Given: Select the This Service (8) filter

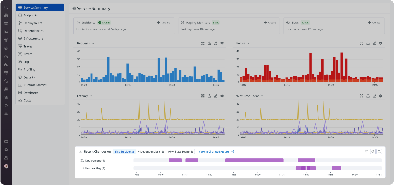Looking at the screenshot, I should [x=124, y=151].
